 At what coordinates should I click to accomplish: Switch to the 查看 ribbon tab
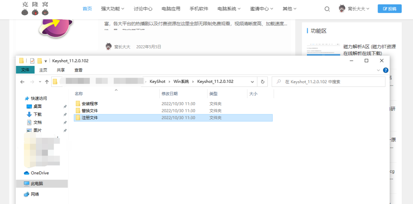[x=79, y=70]
